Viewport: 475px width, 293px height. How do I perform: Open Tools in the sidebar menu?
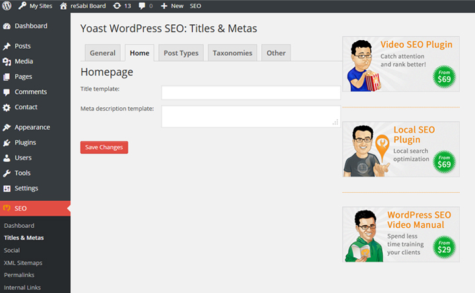(x=22, y=173)
